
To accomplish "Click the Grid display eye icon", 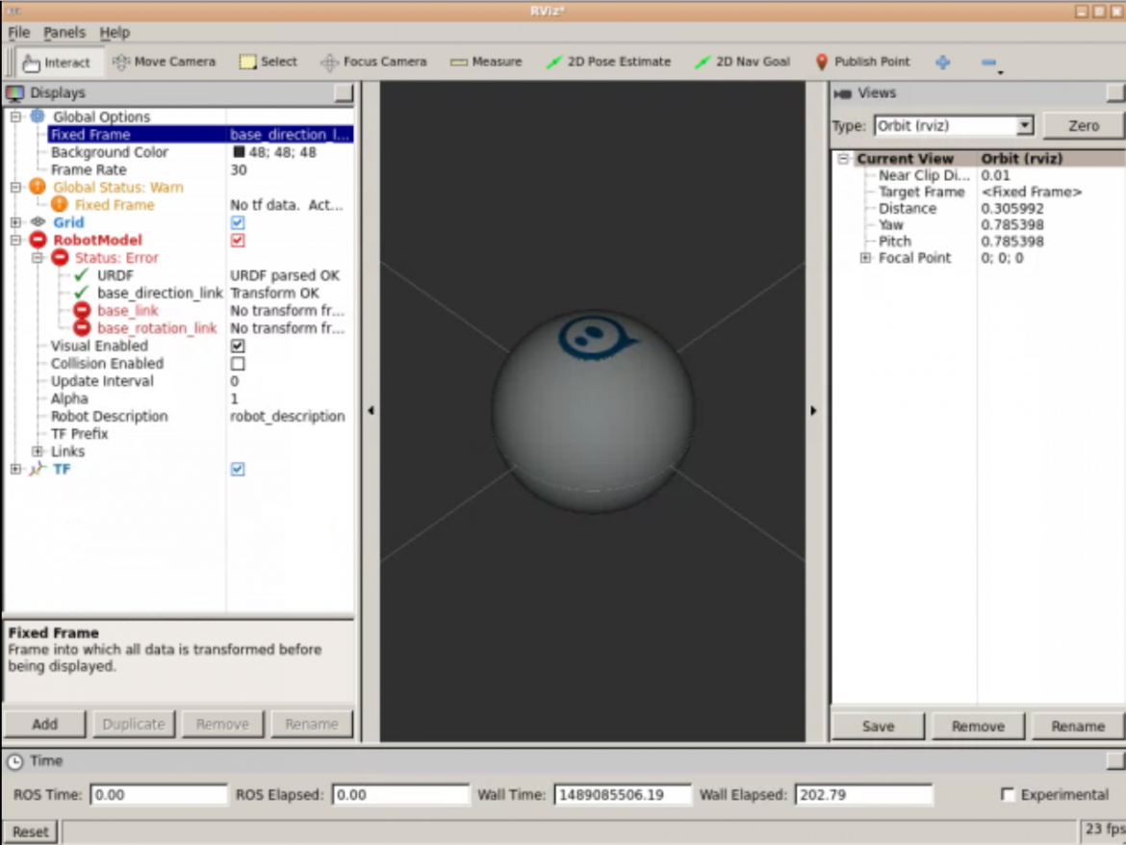I will point(38,222).
